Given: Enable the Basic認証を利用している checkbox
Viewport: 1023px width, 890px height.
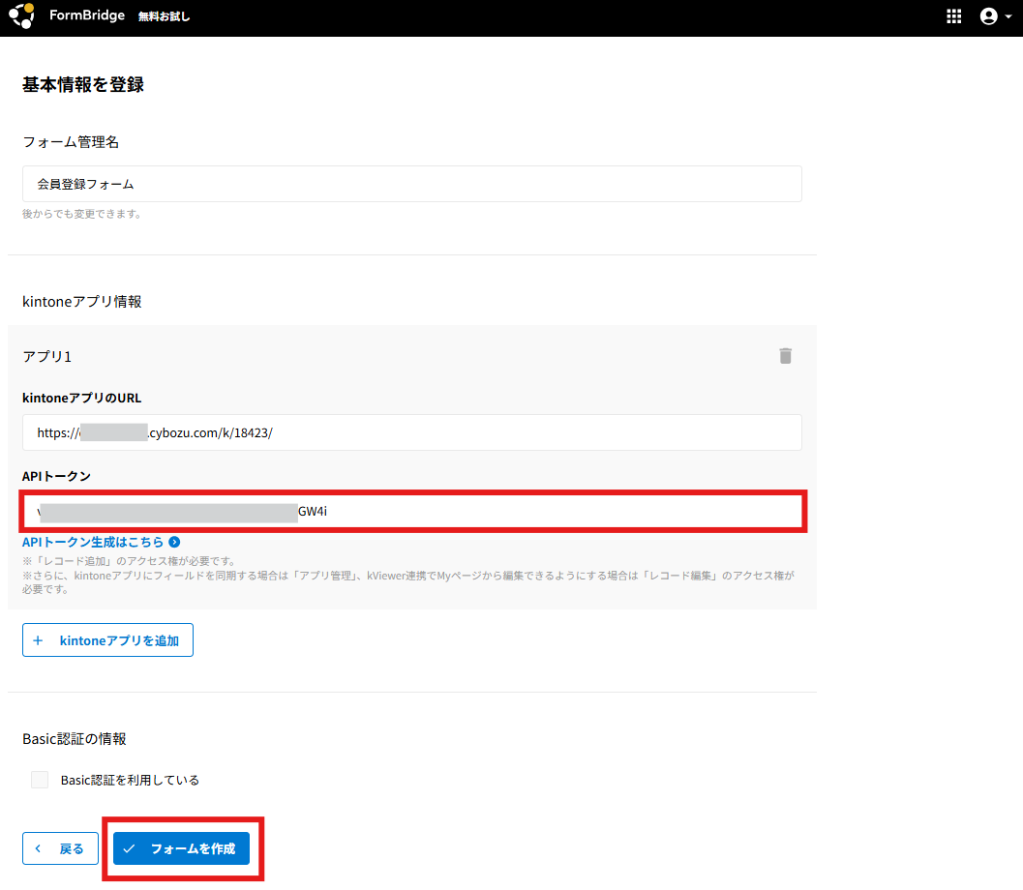Looking at the screenshot, I should 40,780.
